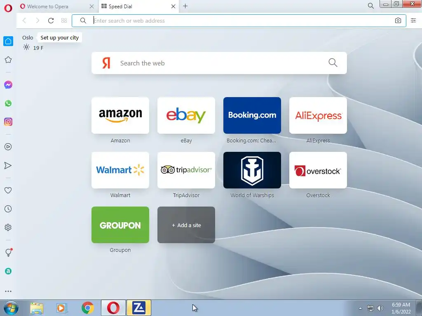The image size is (422, 316).
Task: Click the green 'a' icon in sidebar
Action: click(x=8, y=271)
